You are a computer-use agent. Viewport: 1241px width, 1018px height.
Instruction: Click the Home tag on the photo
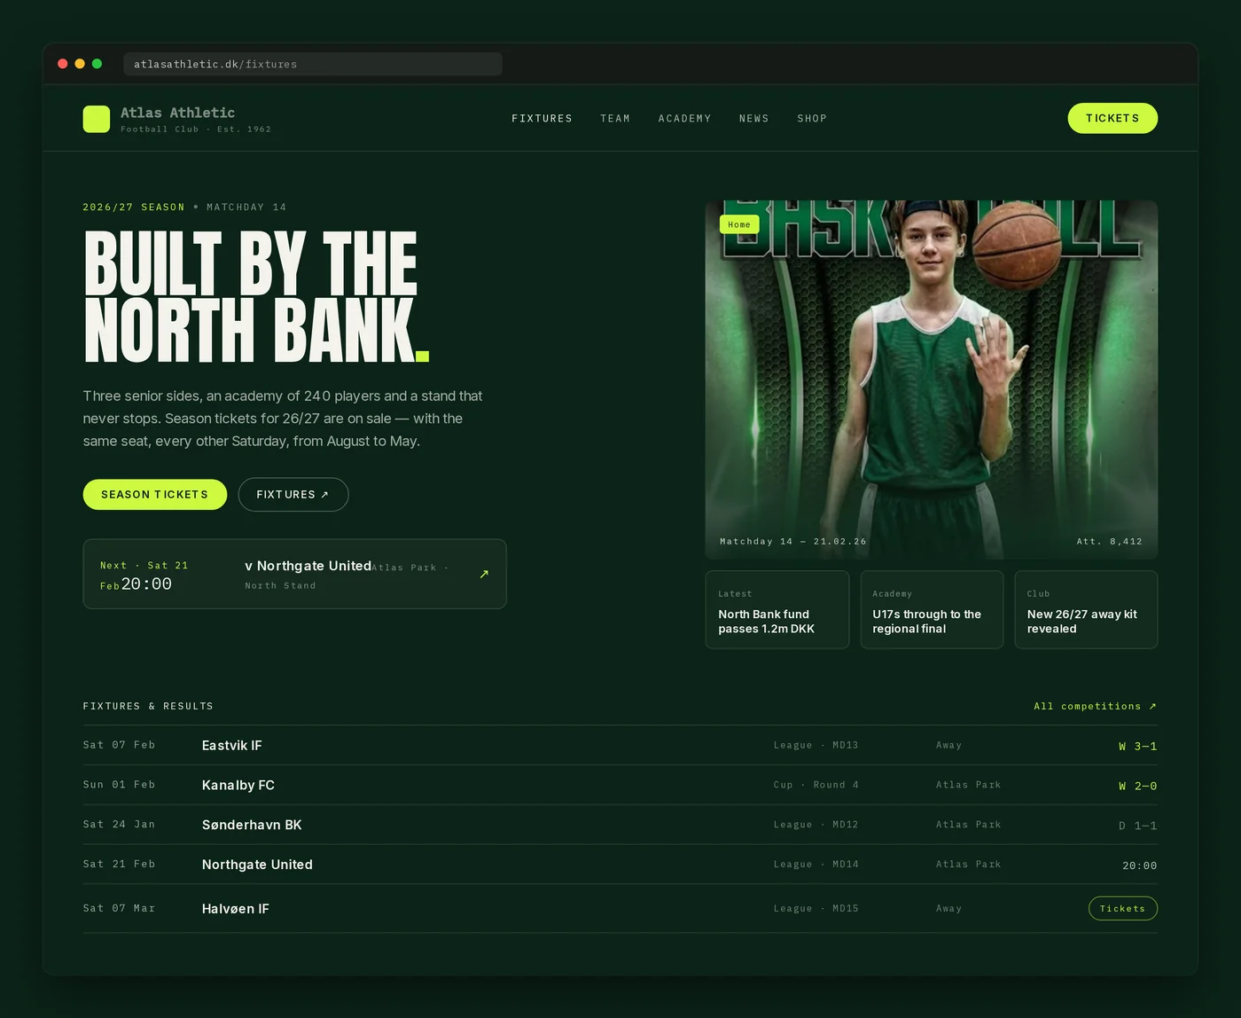[739, 224]
